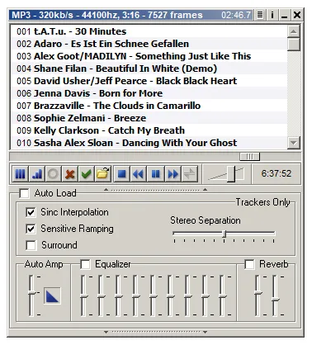Select track 003 Something Just Like This
The image size is (312, 345).
[149, 56]
